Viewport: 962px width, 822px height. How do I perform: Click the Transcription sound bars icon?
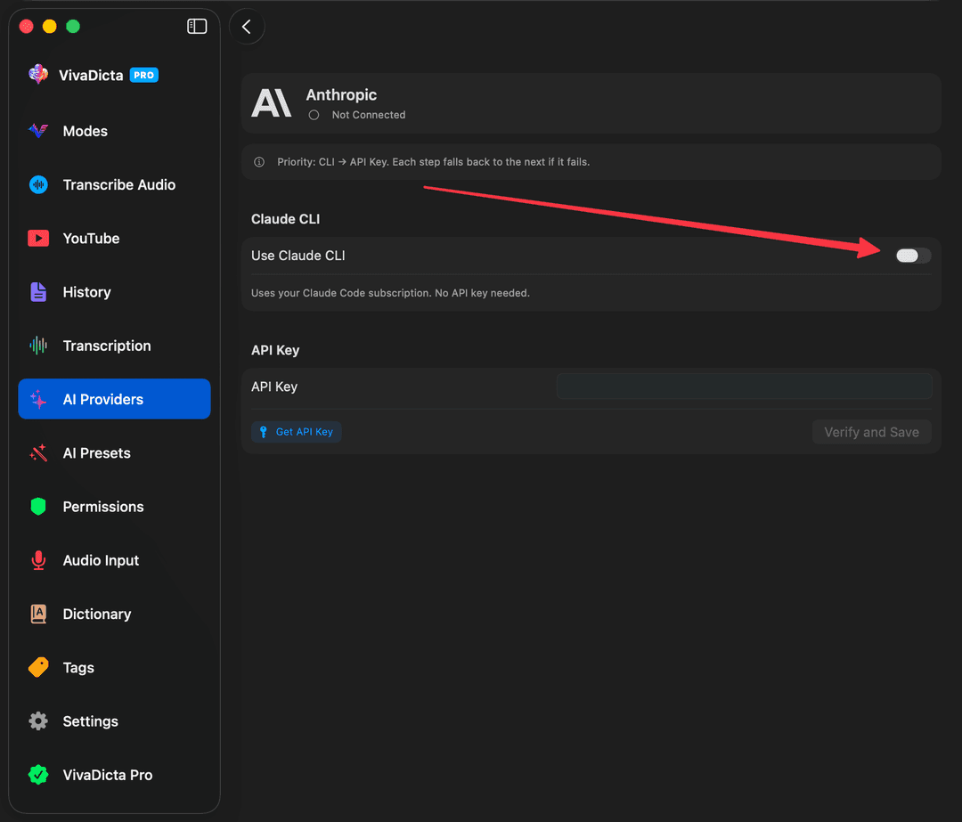tap(38, 346)
